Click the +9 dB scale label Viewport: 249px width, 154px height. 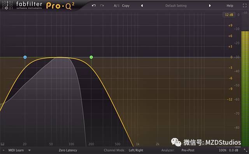click(230, 25)
